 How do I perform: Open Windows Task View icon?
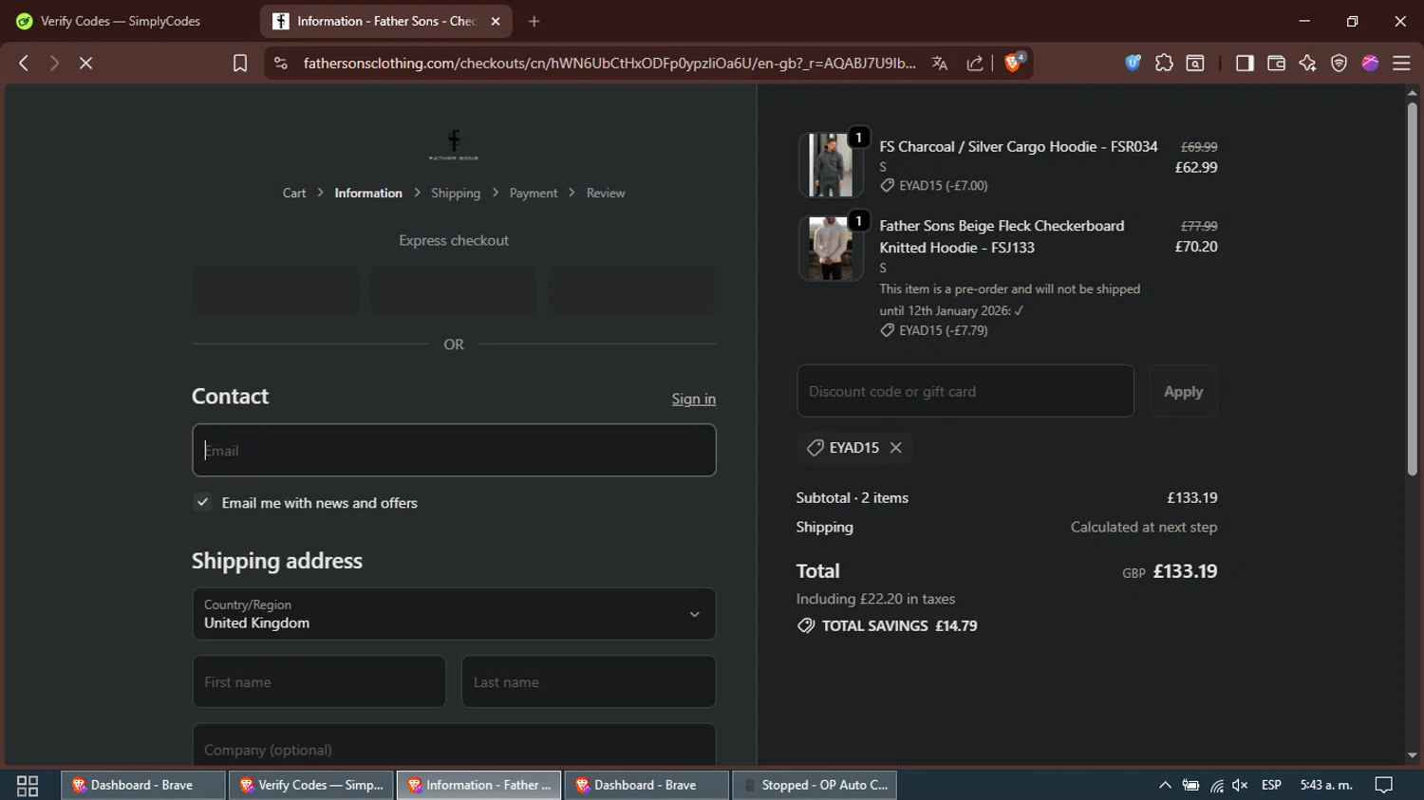pyautogui.click(x=28, y=785)
